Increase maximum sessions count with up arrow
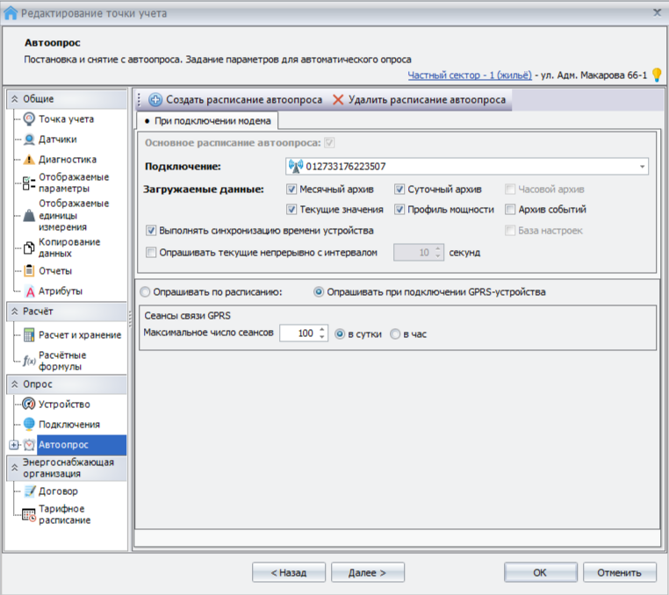The height and width of the screenshot is (595, 669). 322,330
